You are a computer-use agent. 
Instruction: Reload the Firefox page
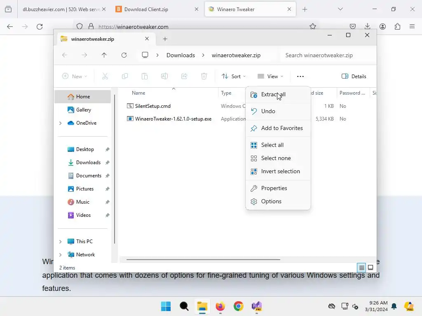click(x=40, y=27)
